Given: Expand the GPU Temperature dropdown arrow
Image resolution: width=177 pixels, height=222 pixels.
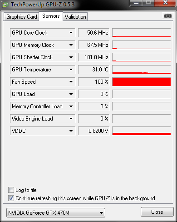Looking at the screenshot, I should tap(71, 70).
